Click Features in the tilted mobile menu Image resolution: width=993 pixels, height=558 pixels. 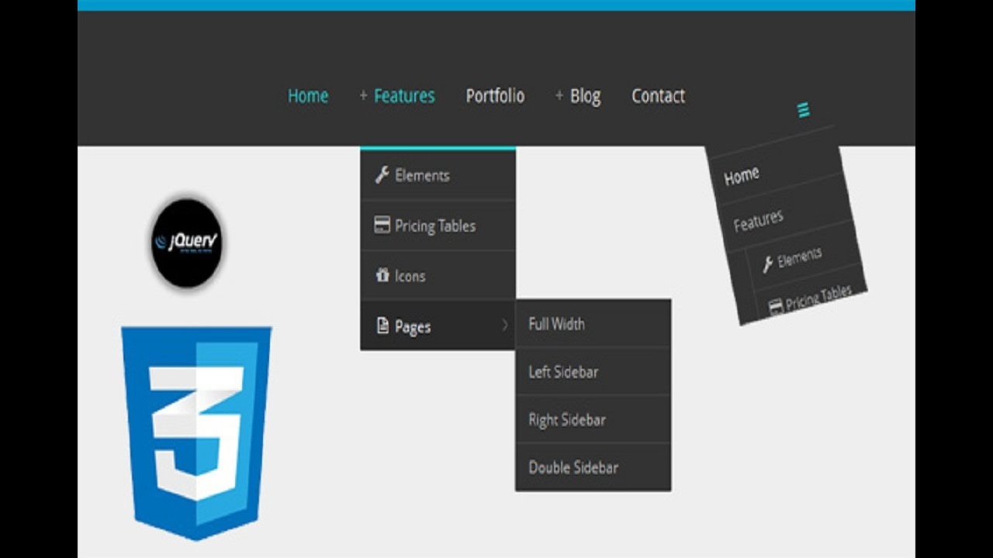point(758,221)
